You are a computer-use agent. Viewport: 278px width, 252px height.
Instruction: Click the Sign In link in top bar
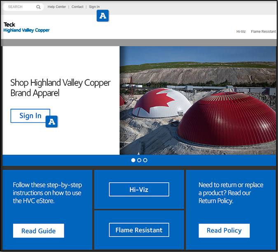click(94, 7)
